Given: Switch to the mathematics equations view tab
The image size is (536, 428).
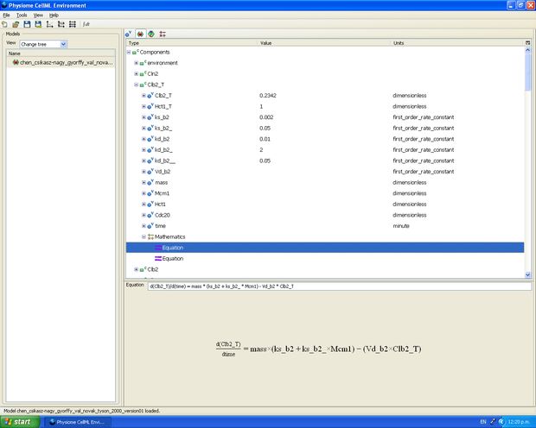Looking at the screenshot, I should (163, 34).
